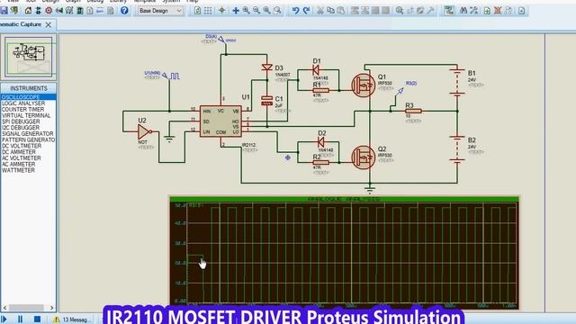
Task: Select resistor R3 in the schematic
Action: [x=413, y=111]
